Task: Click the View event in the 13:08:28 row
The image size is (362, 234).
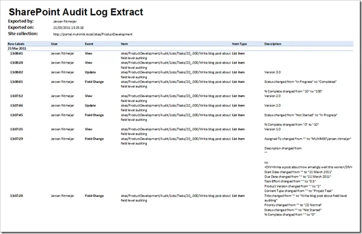Action: [x=88, y=63]
